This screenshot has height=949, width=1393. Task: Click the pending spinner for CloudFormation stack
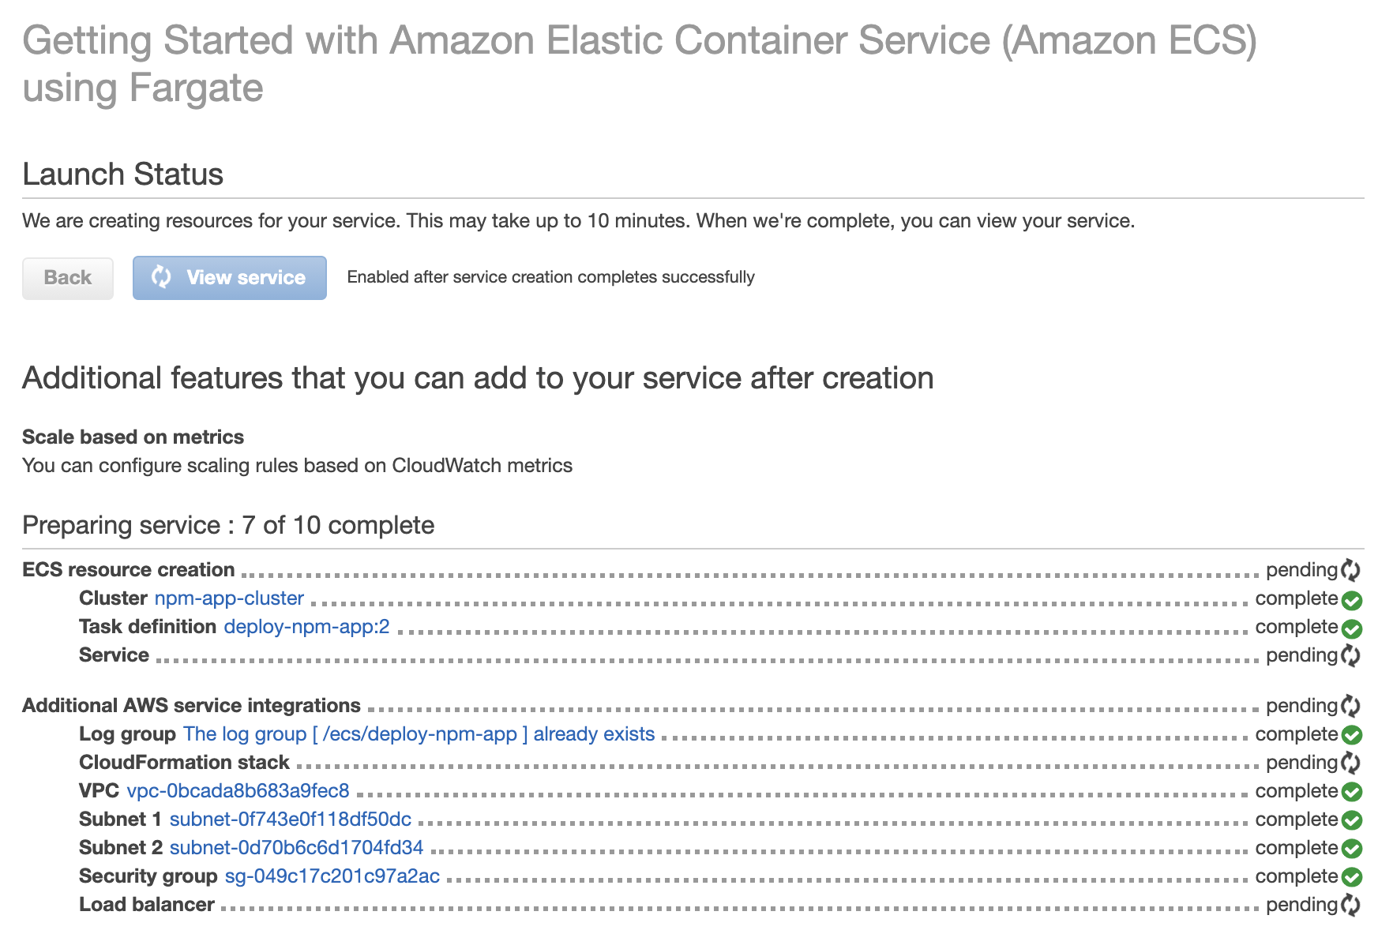click(x=1351, y=763)
